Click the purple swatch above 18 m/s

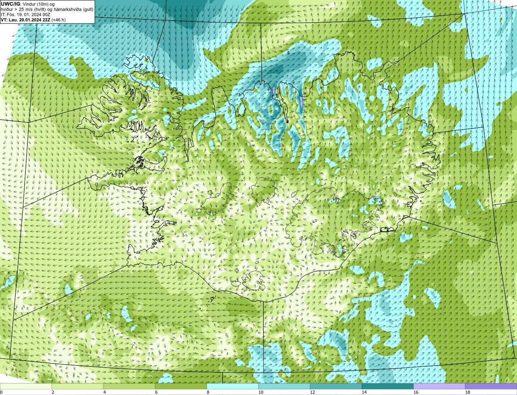click(491, 387)
